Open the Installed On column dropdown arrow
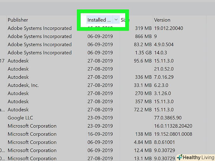The image size is (215, 161). click(x=116, y=20)
